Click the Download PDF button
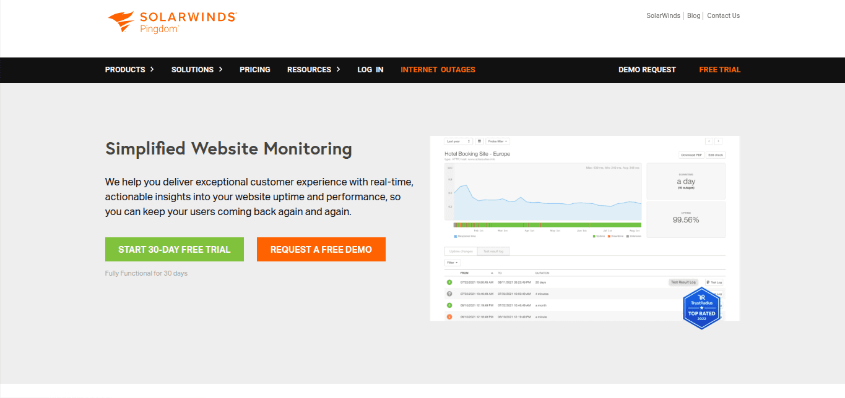The image size is (845, 398). pyautogui.click(x=692, y=155)
